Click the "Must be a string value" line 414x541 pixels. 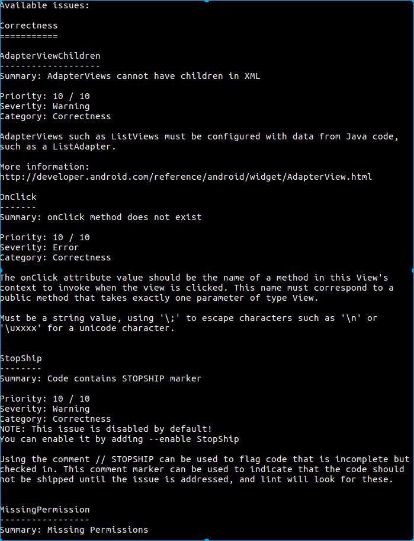(x=188, y=318)
